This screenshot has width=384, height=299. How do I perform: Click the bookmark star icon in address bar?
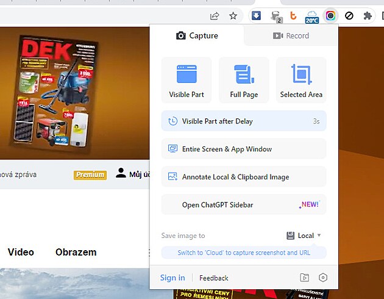coord(233,16)
